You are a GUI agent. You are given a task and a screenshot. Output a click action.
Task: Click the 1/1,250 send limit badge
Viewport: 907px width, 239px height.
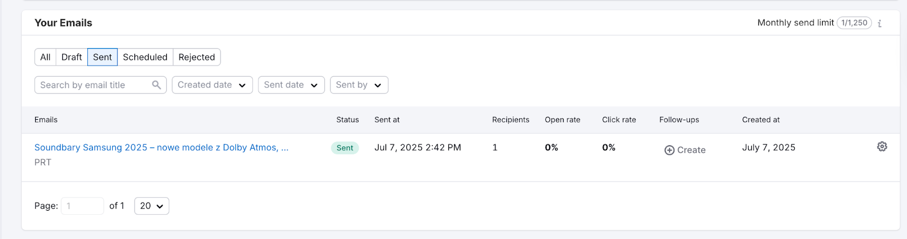click(854, 23)
